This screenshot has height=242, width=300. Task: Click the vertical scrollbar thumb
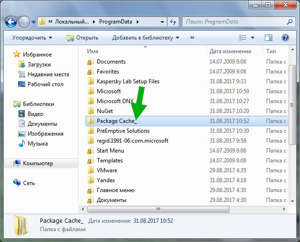click(x=292, y=105)
